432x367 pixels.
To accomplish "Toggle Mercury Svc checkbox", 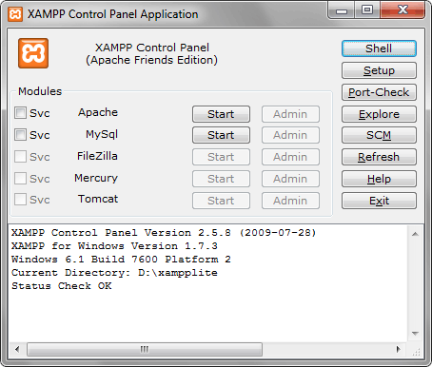I will (20, 179).
